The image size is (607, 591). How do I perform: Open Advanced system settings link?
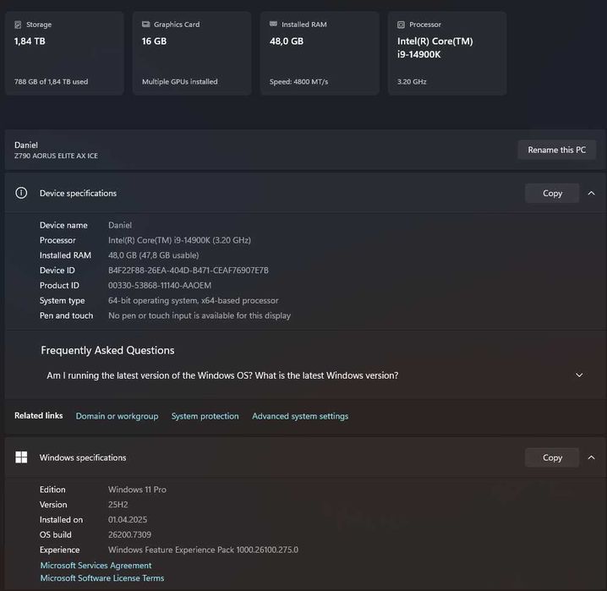(300, 416)
